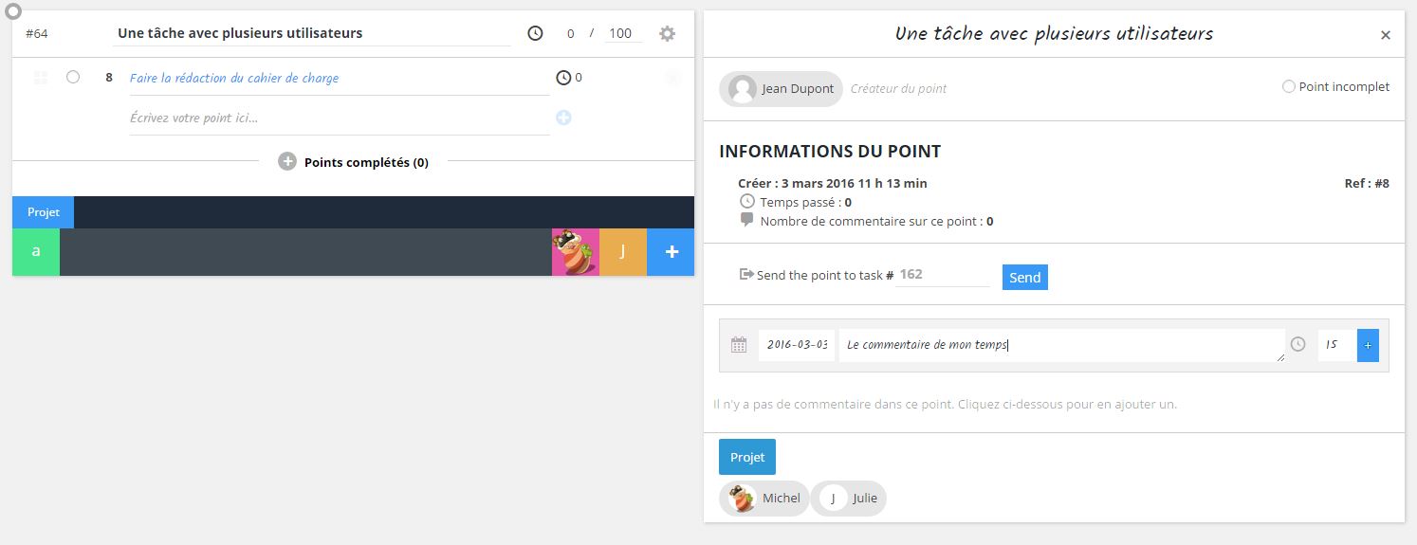Close the point detail panel
The width and height of the screenshot is (1417, 545).
(x=1386, y=35)
